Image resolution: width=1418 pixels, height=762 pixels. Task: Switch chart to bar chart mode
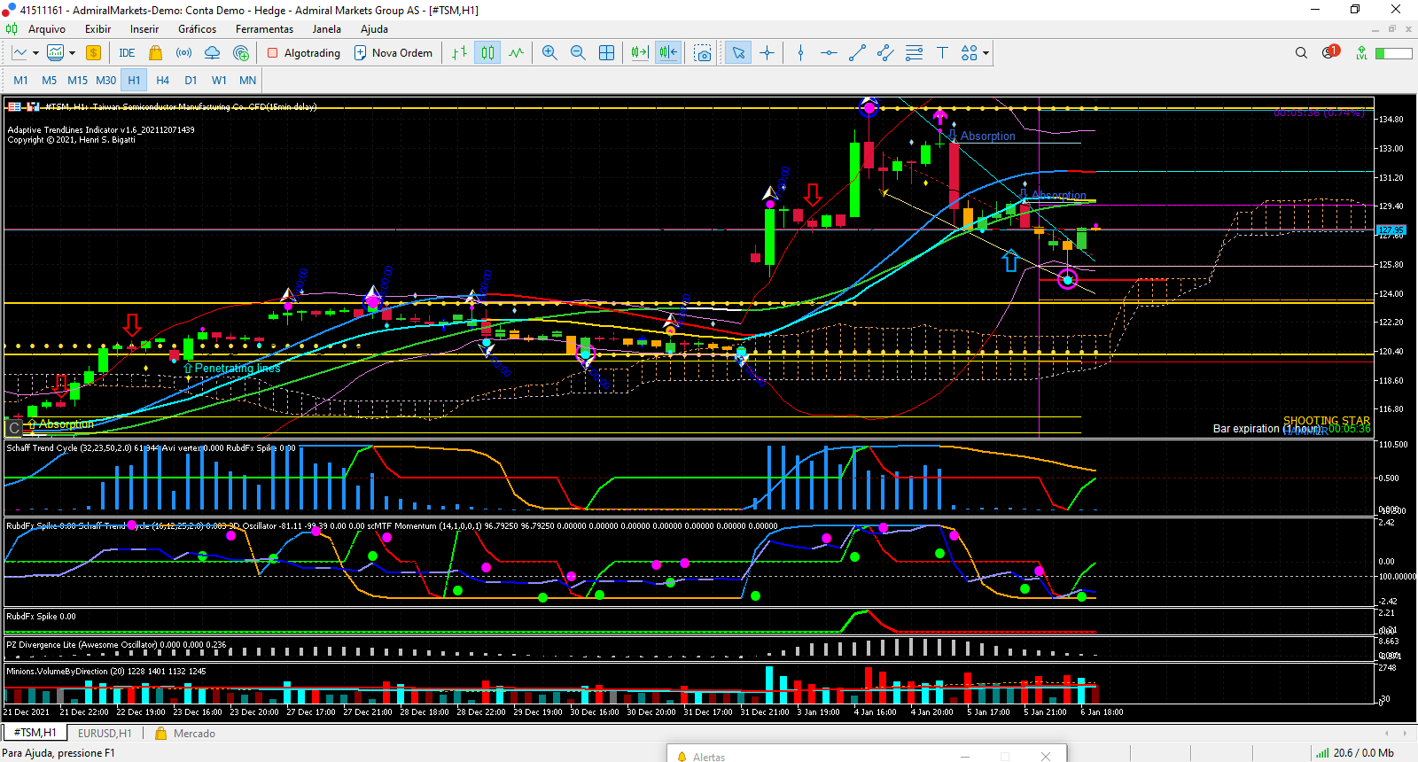coord(459,53)
